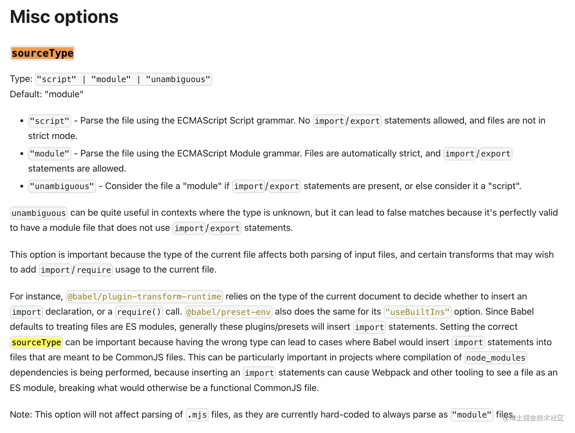Click the yellow-highlighted sourceType term

tap(37, 343)
